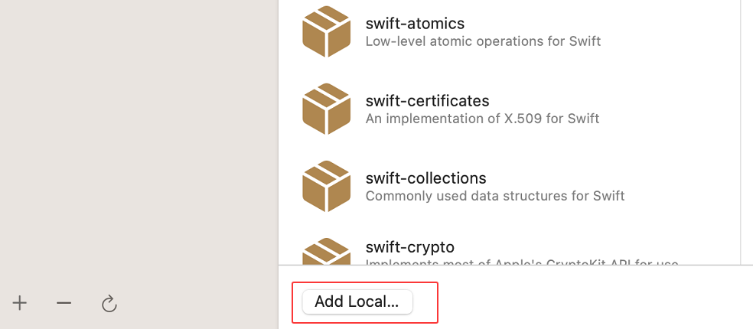Click the minus icon to remove collection
This screenshot has width=753, height=329.
click(x=64, y=304)
